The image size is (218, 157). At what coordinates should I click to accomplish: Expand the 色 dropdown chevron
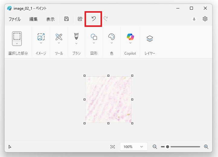click(x=112, y=43)
